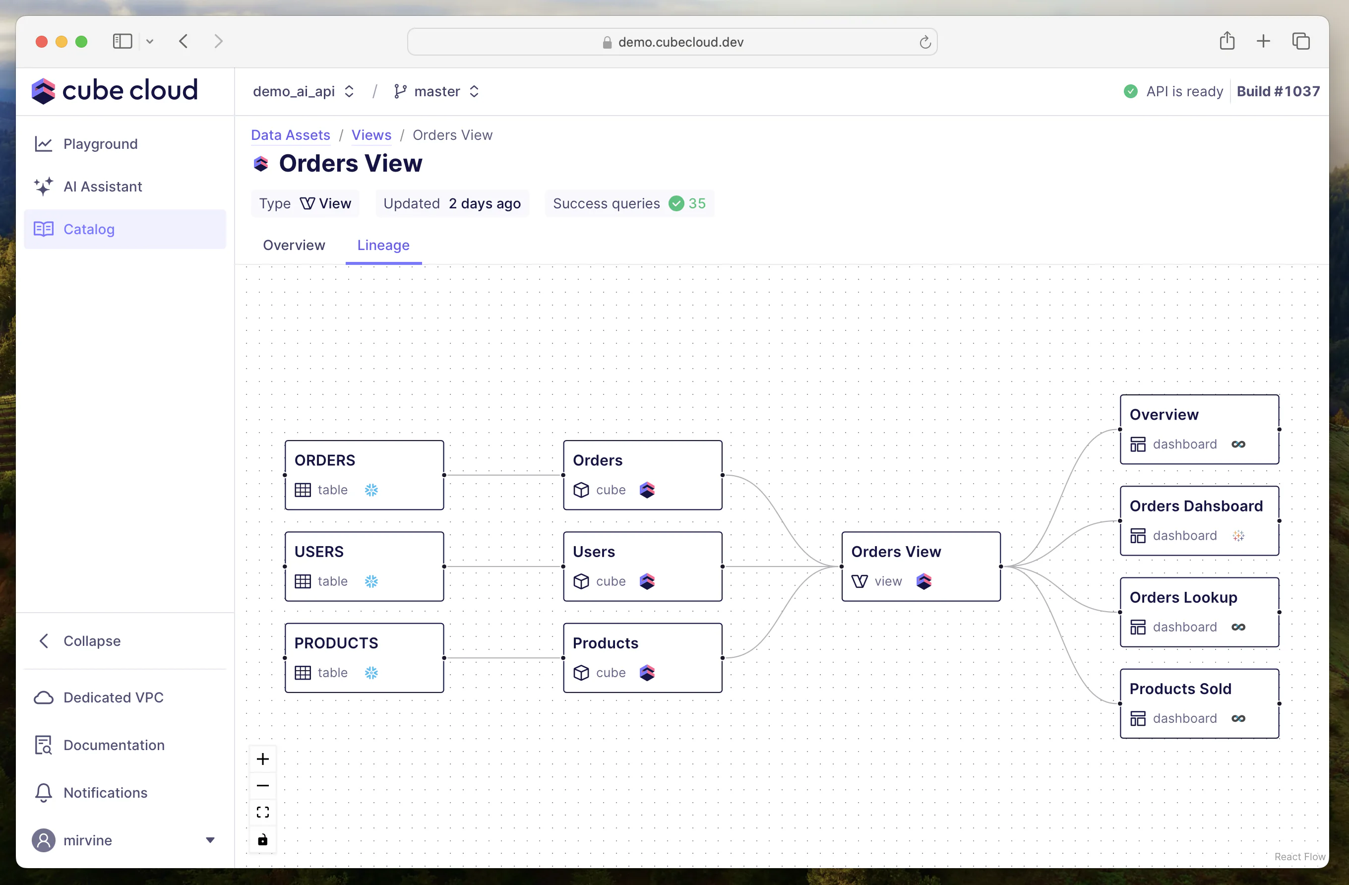Screen dimensions: 1349x885
Task: Click the zoom in plus control
Action: [x=262, y=759]
